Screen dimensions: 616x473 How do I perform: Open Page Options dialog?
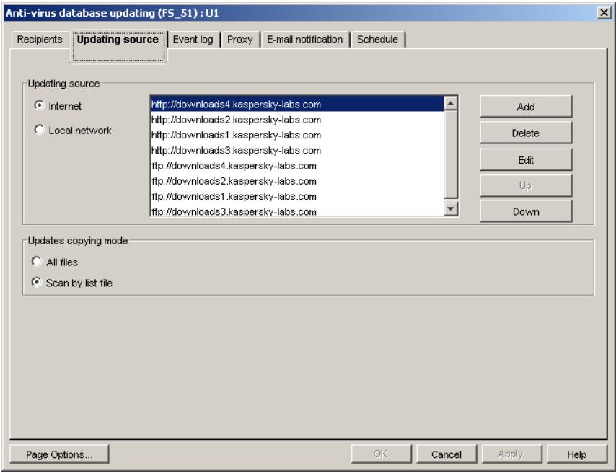(59, 454)
